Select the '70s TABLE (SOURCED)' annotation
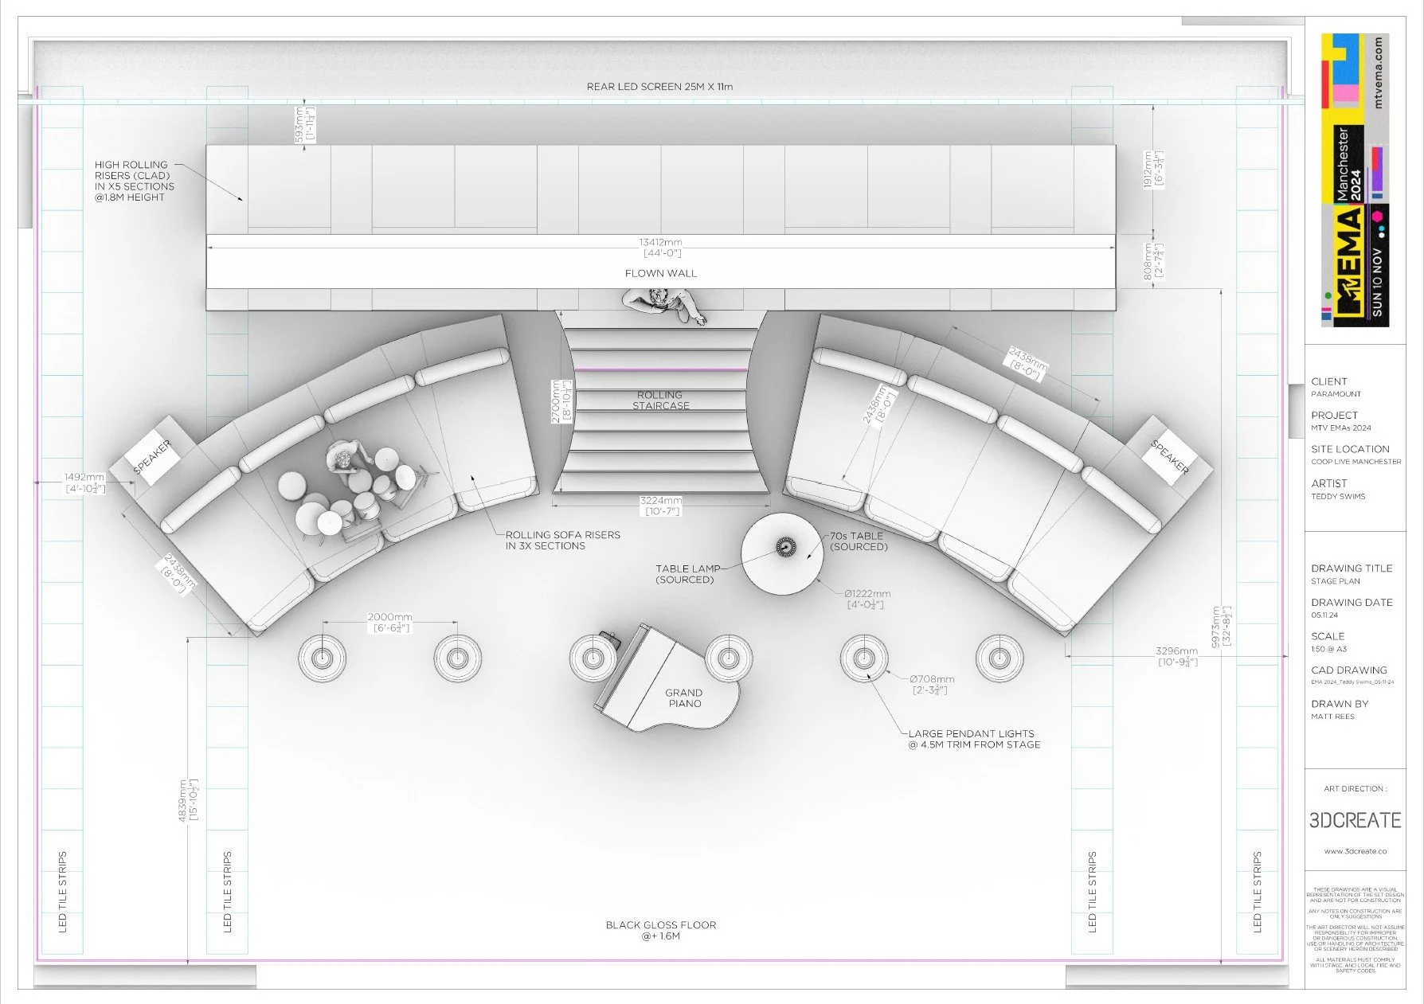1424x1004 pixels. point(859,541)
